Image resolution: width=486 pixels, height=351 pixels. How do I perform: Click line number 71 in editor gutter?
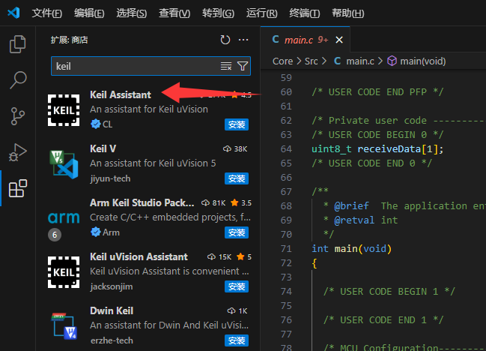(x=286, y=249)
